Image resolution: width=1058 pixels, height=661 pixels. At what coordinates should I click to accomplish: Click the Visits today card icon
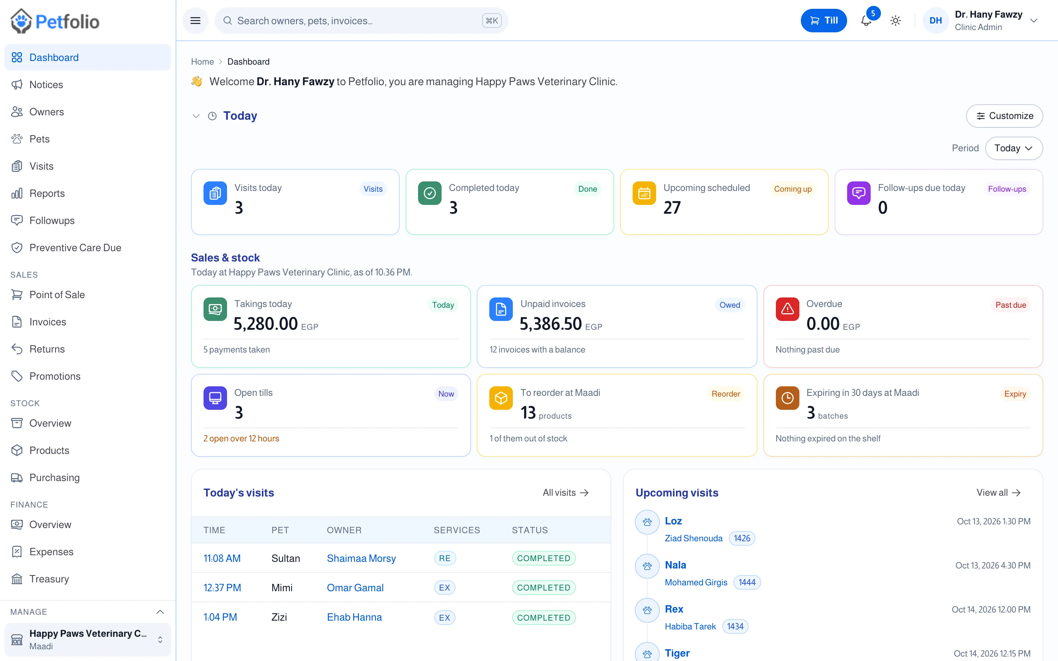[215, 193]
